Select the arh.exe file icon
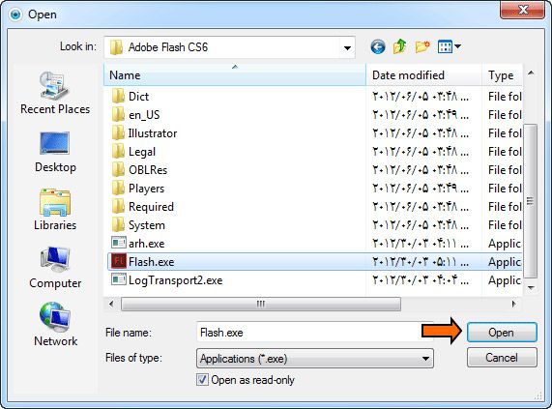This screenshot has width=552, height=409. [x=118, y=243]
